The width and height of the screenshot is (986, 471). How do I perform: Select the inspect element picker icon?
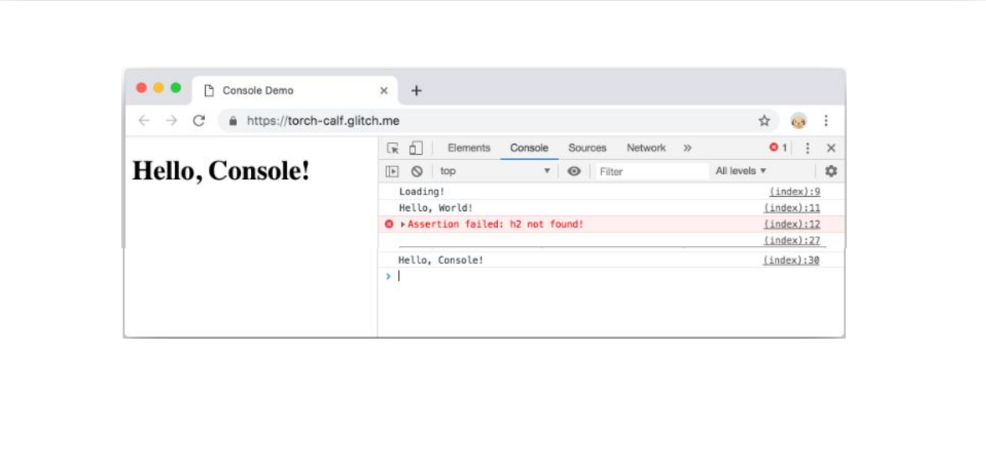(x=393, y=148)
